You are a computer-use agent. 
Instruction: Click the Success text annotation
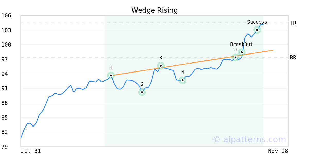tap(257, 22)
